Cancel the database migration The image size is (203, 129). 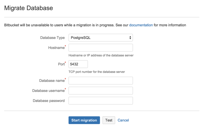pos(123,120)
